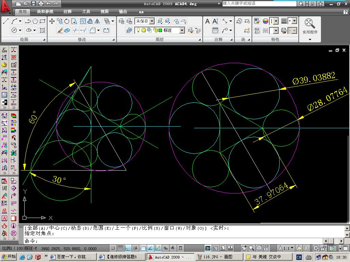Toggle Object Snap in status bar
Viewport: 350px width, 262px height.
tap(143, 248)
